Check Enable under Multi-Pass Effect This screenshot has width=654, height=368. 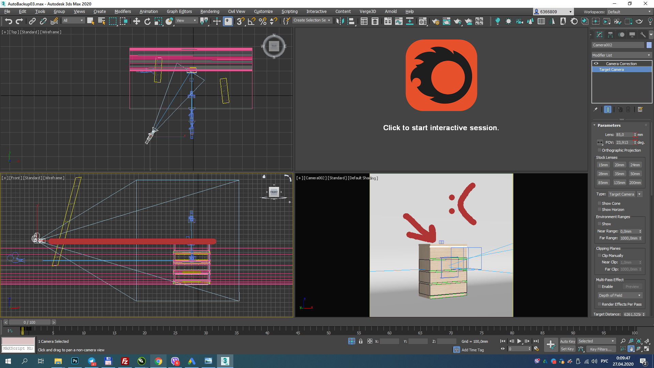pyautogui.click(x=599, y=286)
